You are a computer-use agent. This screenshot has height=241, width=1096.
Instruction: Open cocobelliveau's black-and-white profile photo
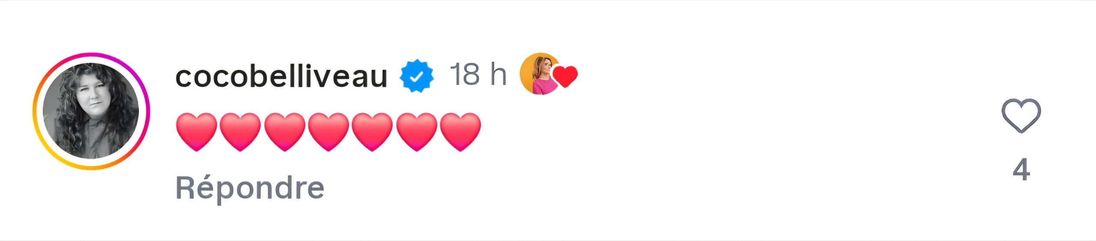91,111
